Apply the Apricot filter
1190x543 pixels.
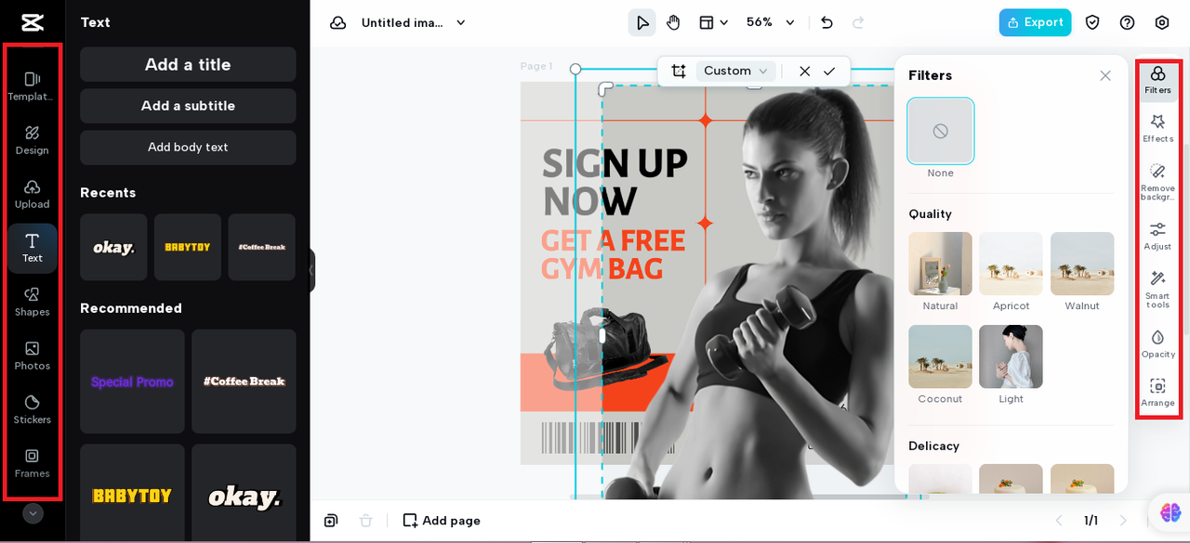click(x=1011, y=264)
